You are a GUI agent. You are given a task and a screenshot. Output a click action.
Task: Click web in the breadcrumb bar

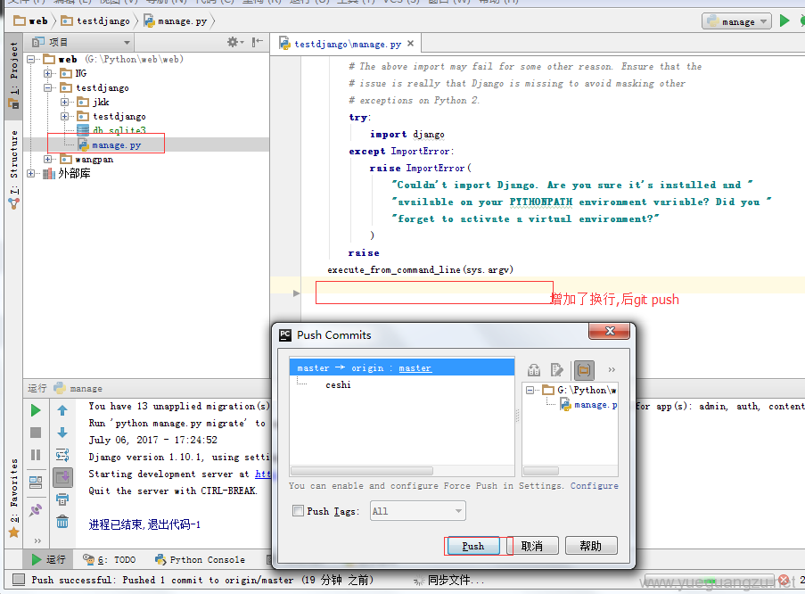[32, 21]
